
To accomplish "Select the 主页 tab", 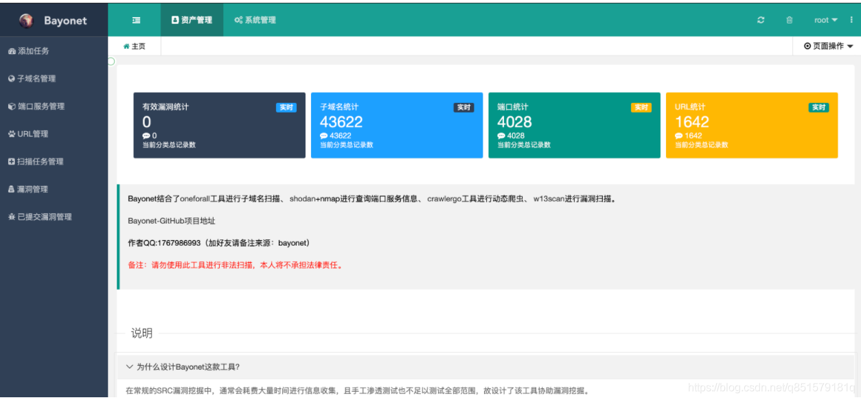I will point(135,46).
